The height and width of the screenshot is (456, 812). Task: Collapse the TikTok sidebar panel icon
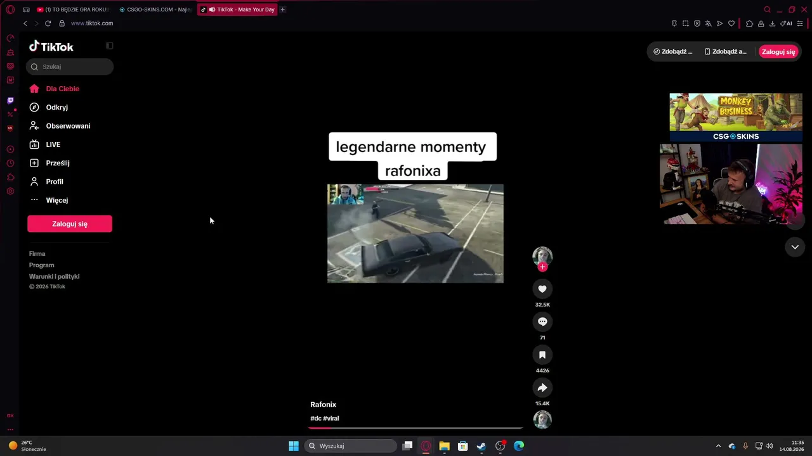click(109, 46)
